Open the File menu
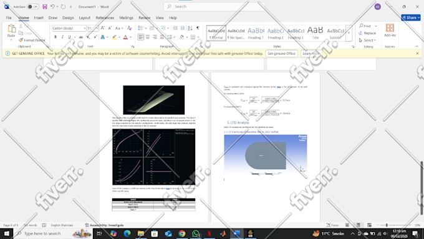 click(x=9, y=17)
